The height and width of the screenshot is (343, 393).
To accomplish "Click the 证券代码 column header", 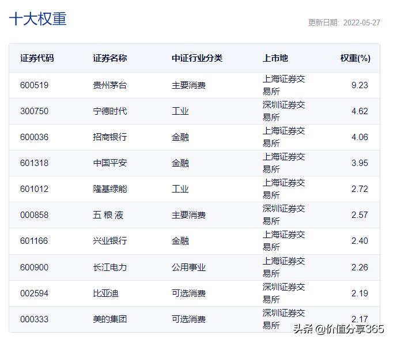I will coord(37,58).
